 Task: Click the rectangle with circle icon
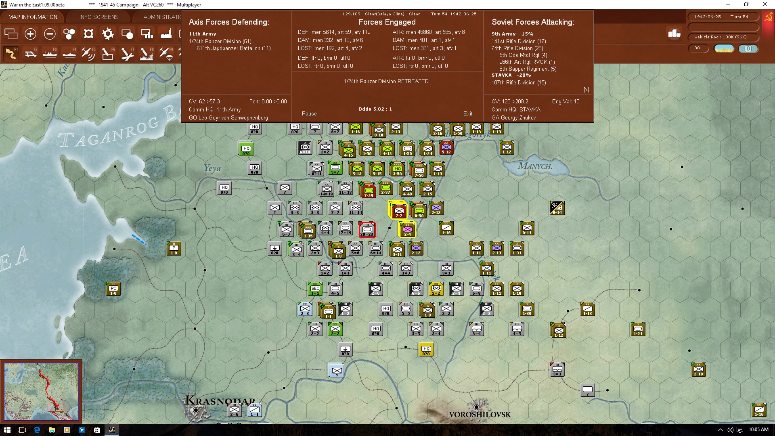(127, 34)
